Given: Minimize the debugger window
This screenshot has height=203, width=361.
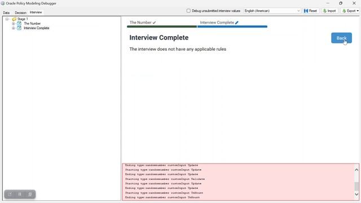Looking at the screenshot, I should [x=328, y=3].
